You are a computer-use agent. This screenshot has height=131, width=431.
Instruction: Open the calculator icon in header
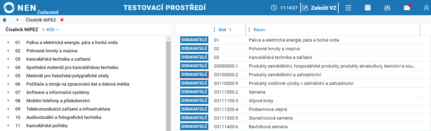[368, 8]
